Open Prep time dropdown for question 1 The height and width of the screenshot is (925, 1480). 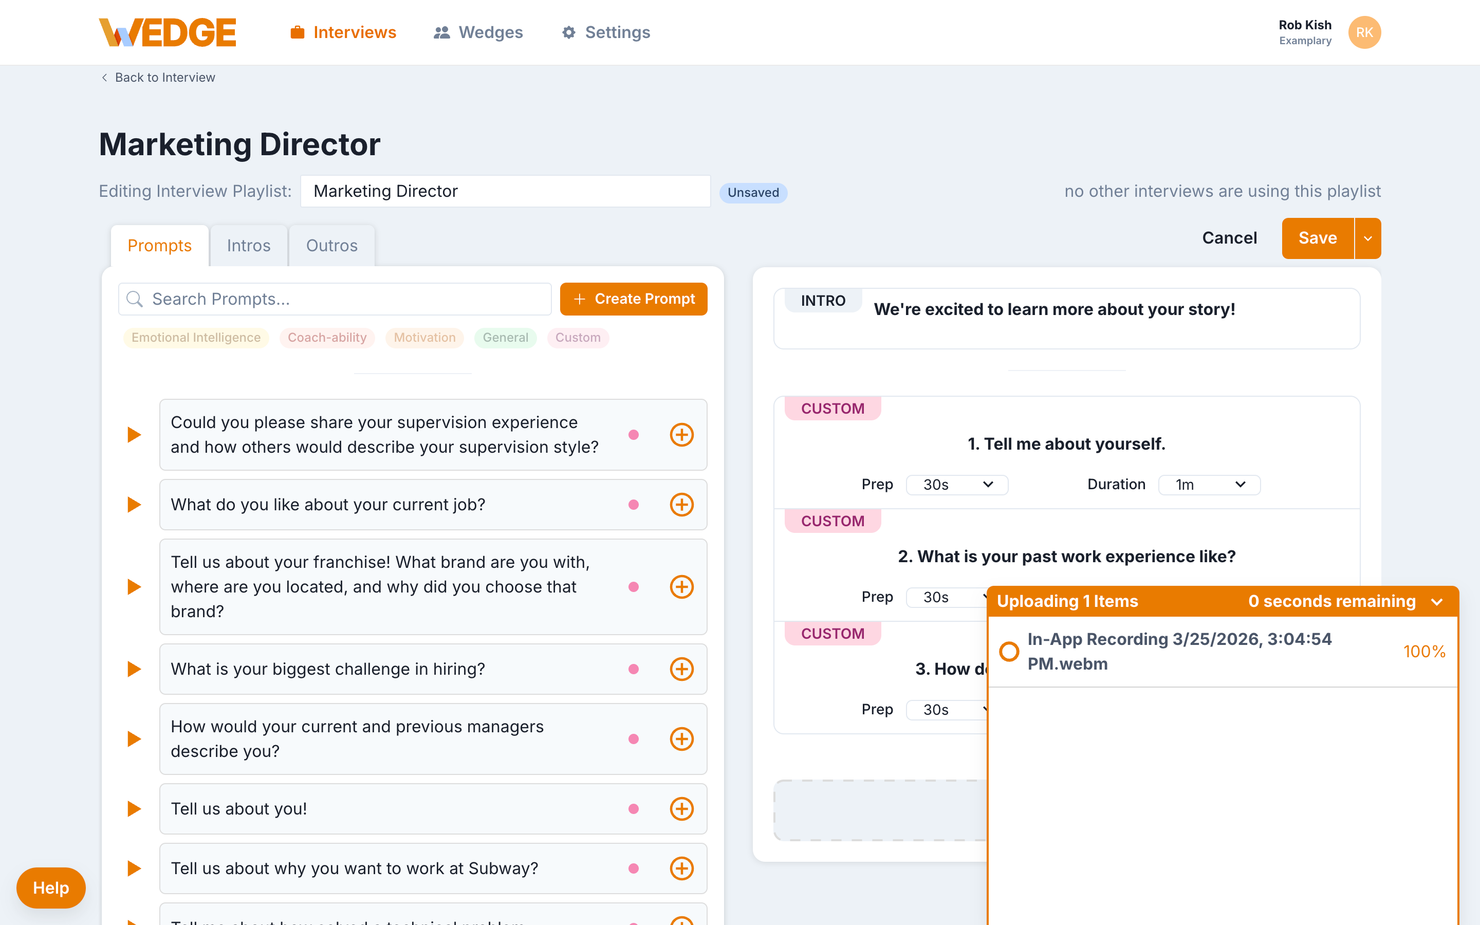pos(956,485)
